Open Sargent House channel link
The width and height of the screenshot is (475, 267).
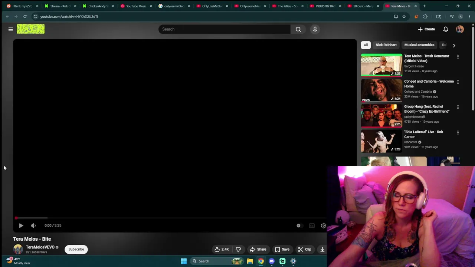coord(414,66)
